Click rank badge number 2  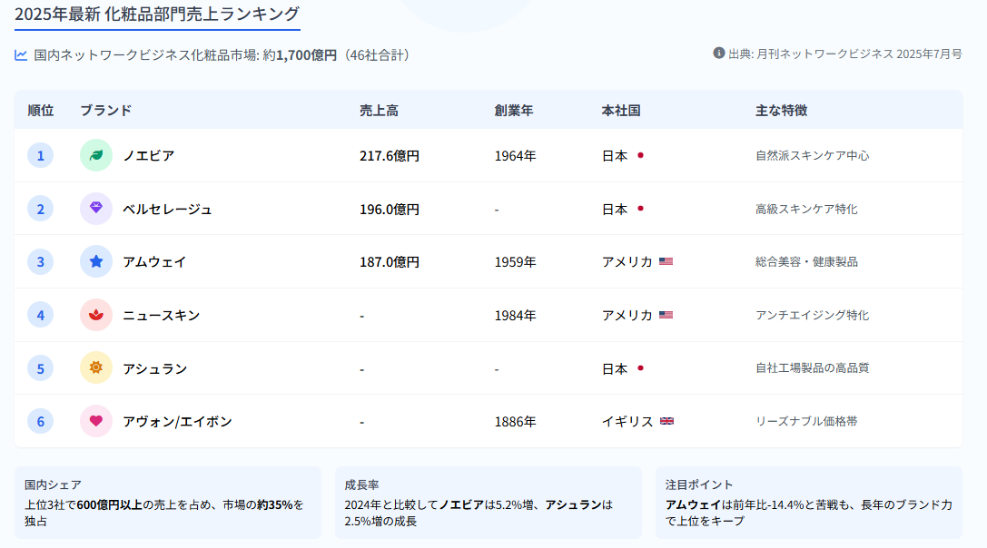(x=40, y=209)
